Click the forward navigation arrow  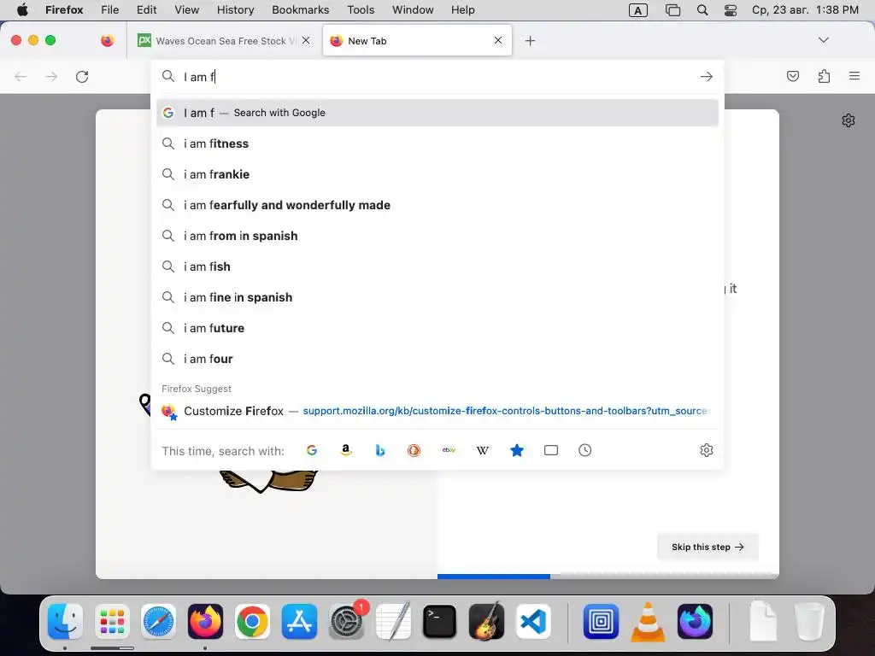[x=51, y=76]
